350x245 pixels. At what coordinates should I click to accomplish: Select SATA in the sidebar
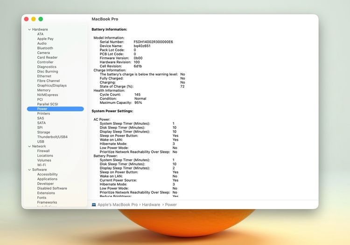pyautogui.click(x=41, y=123)
